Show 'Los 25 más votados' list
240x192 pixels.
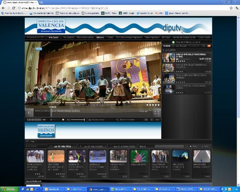[x=93, y=146]
